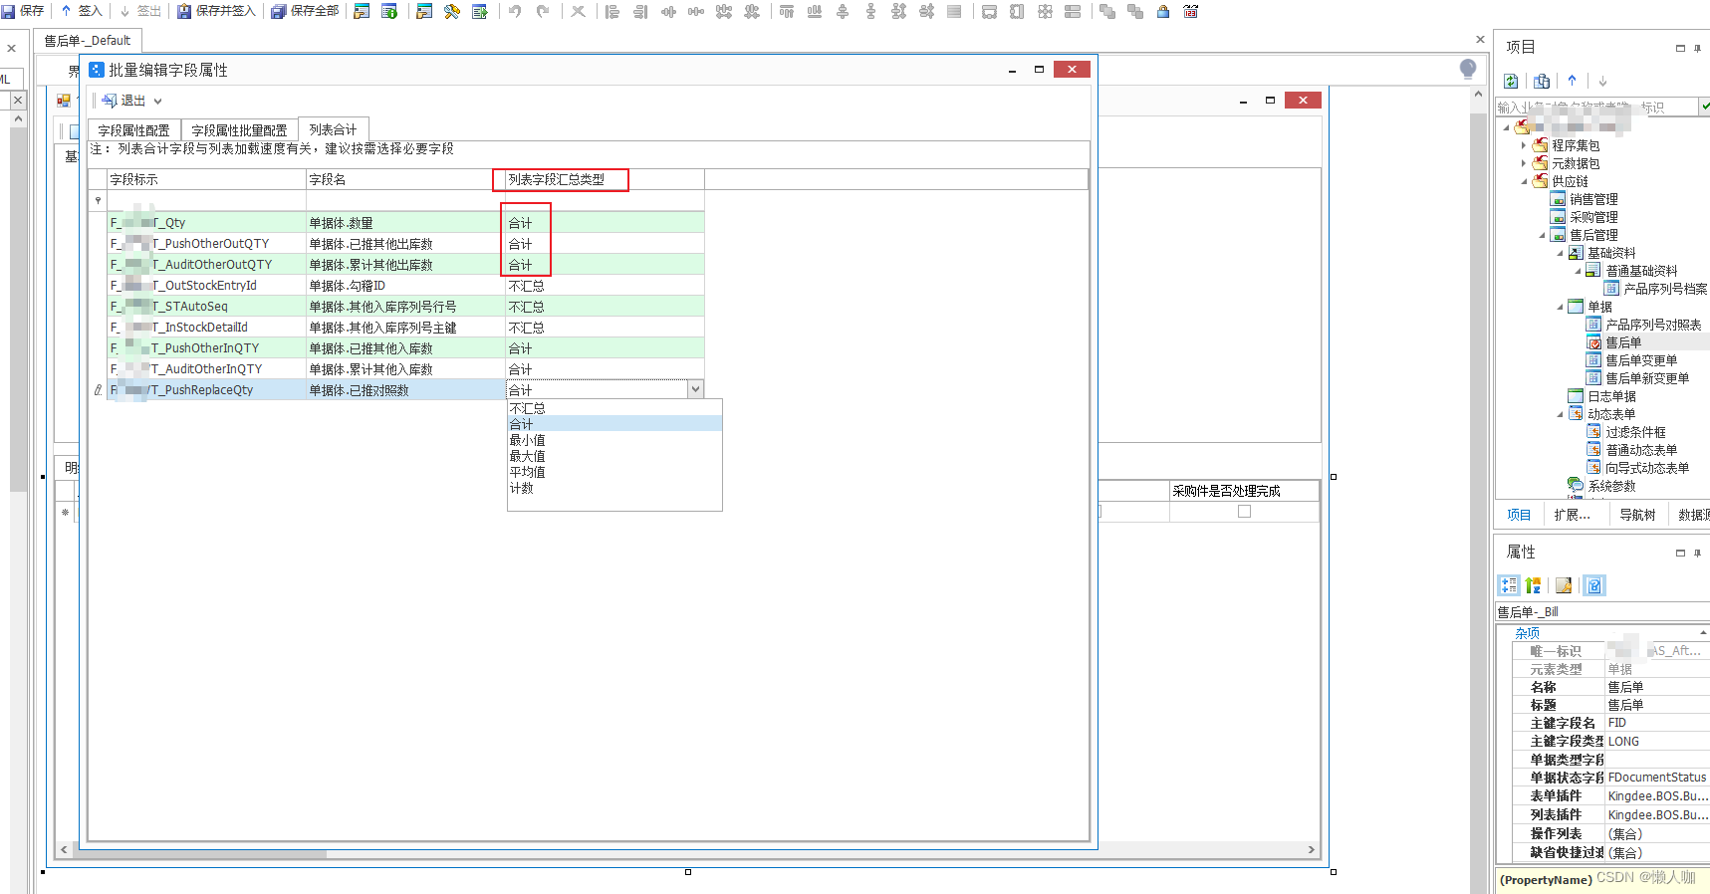Select highlighted 合计 in the dropdown list
Viewport: 1710px width, 894px height.
(x=614, y=424)
